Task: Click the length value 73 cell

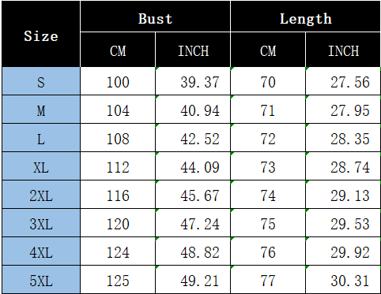Action: click(268, 166)
